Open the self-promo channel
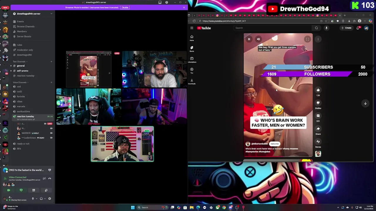This screenshot has width=376, height=211. pyautogui.click(x=22, y=71)
